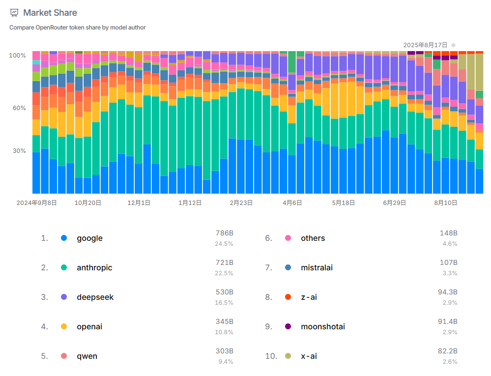The width and height of the screenshot is (491, 376).
Task: Click the Market Share chart icon
Action: click(14, 13)
